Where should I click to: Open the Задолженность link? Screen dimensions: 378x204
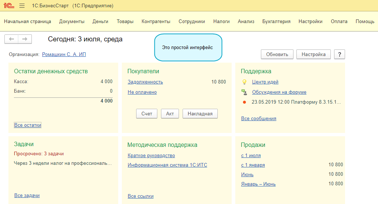point(145,82)
